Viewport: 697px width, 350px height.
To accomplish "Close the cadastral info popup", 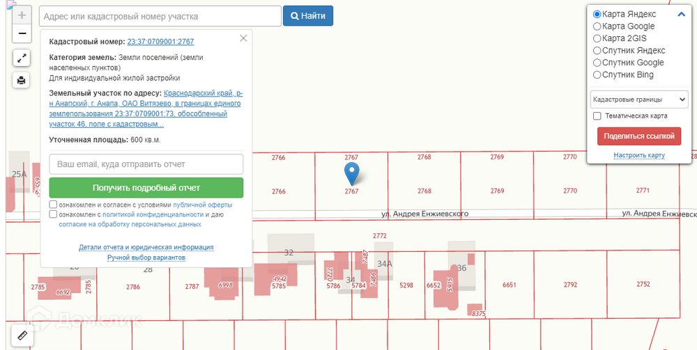I will point(243,38).
